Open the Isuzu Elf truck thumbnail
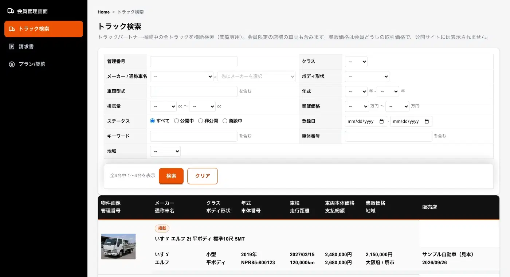This screenshot has width=510, height=277. pyautogui.click(x=118, y=246)
